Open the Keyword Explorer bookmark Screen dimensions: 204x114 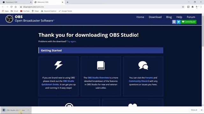[x=49, y=11]
